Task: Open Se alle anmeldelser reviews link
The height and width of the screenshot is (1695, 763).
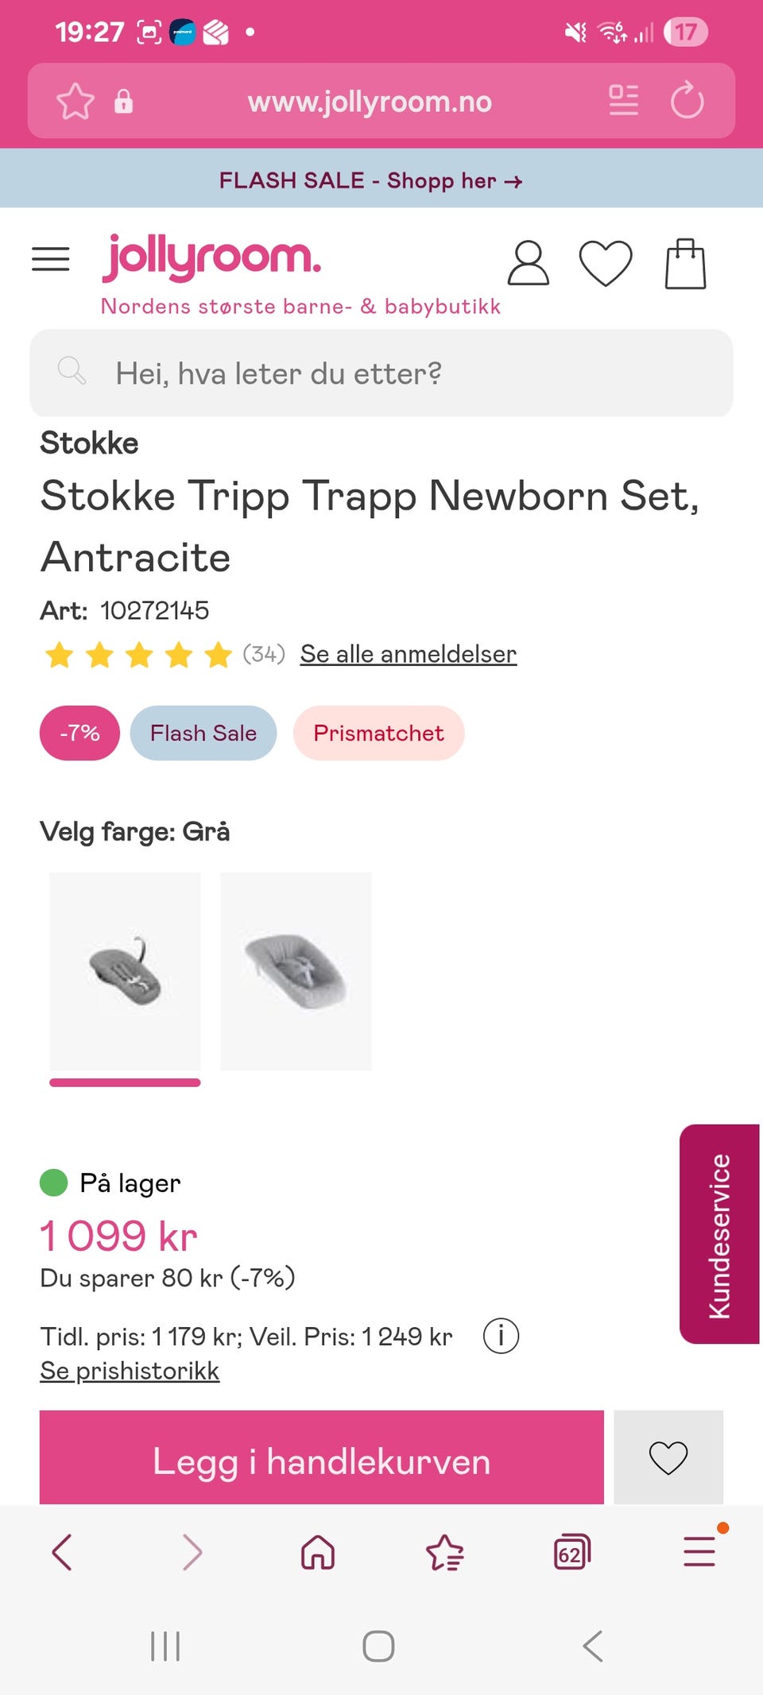Action: click(x=408, y=654)
